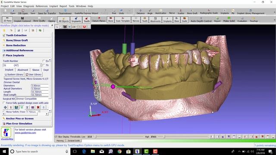
Task: Open Chrome from the Windows taskbar
Action: coord(119,151)
